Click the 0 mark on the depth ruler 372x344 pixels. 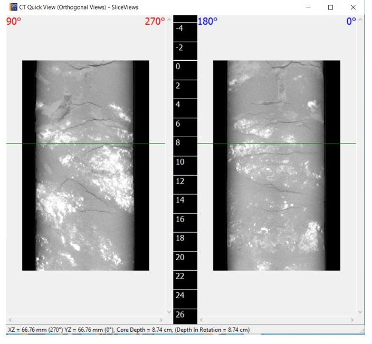(x=178, y=66)
